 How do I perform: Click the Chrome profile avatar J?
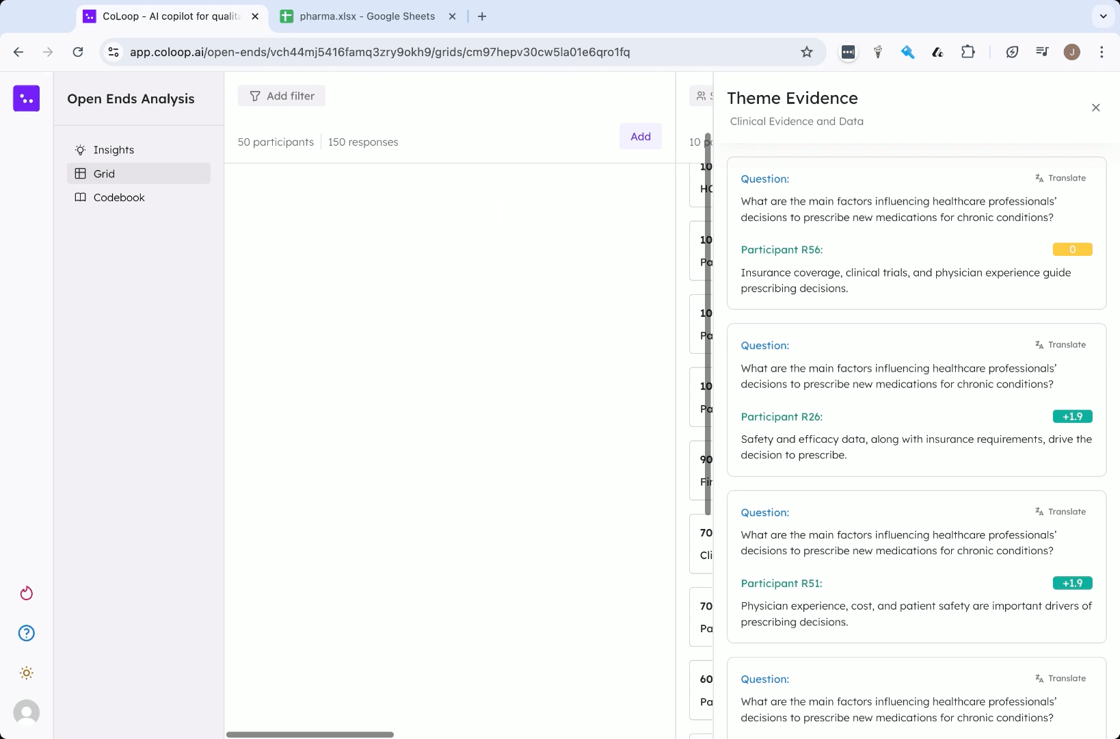[1072, 52]
